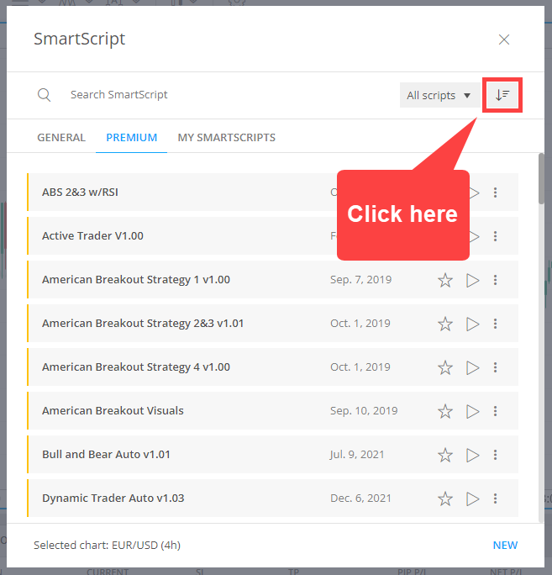This screenshot has width=552, height=575.
Task: Star American Breakout Strategy 2&3 v1.01
Action: tap(445, 324)
